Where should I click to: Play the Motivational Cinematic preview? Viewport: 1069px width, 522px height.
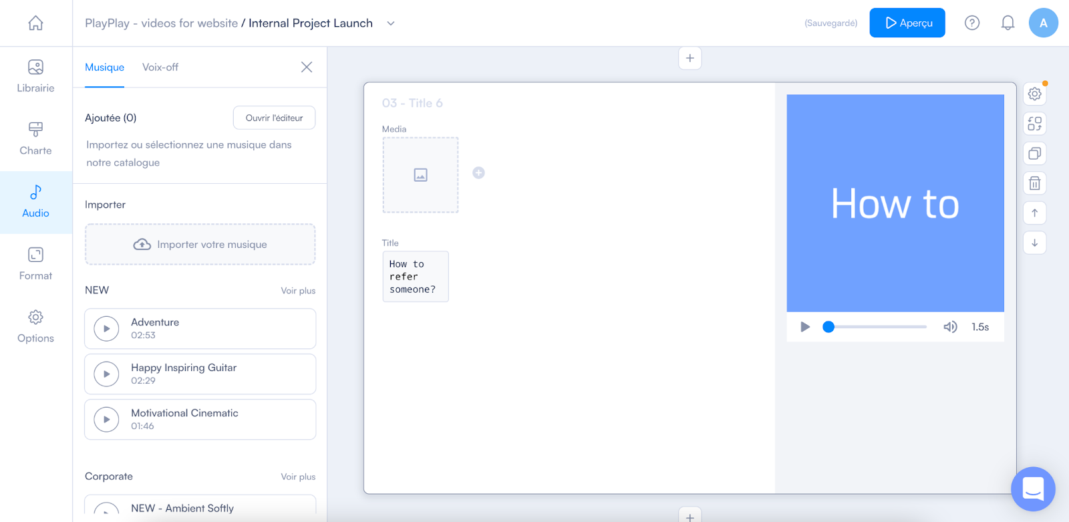coord(106,420)
